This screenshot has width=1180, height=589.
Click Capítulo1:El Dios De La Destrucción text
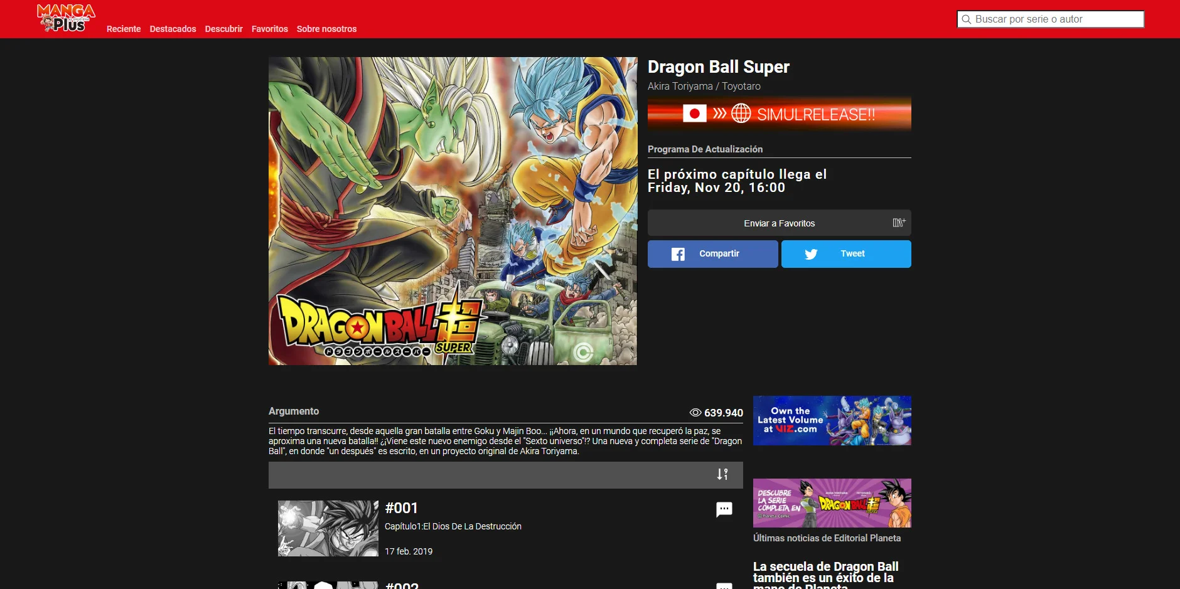pyautogui.click(x=453, y=526)
